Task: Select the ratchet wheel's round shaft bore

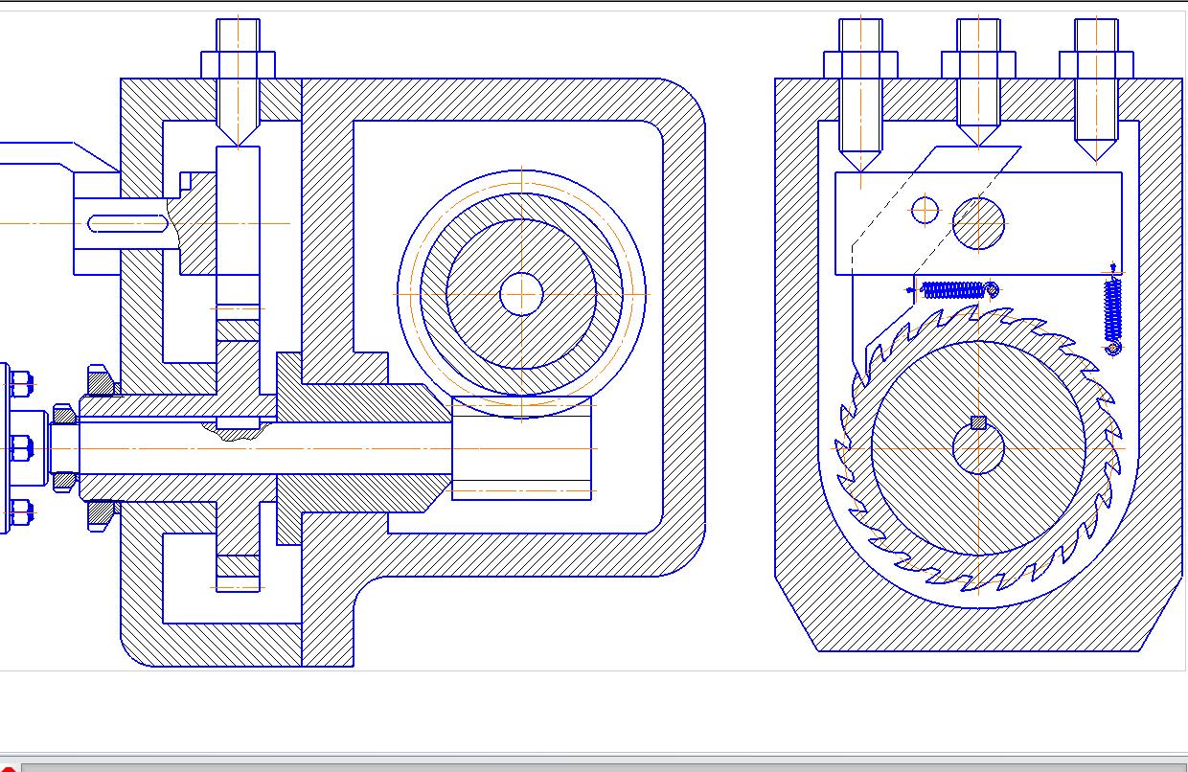Action: click(978, 450)
